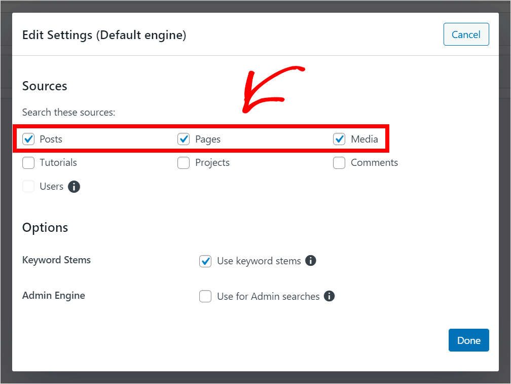Viewport: 511px width, 384px height.
Task: Enable the Tutorials source checkbox
Action: (28, 163)
